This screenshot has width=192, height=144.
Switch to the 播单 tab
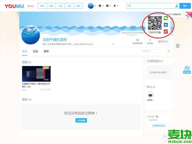pyautogui.click(x=46, y=51)
